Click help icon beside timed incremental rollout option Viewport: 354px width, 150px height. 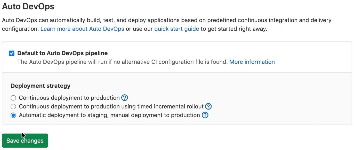[208, 106]
